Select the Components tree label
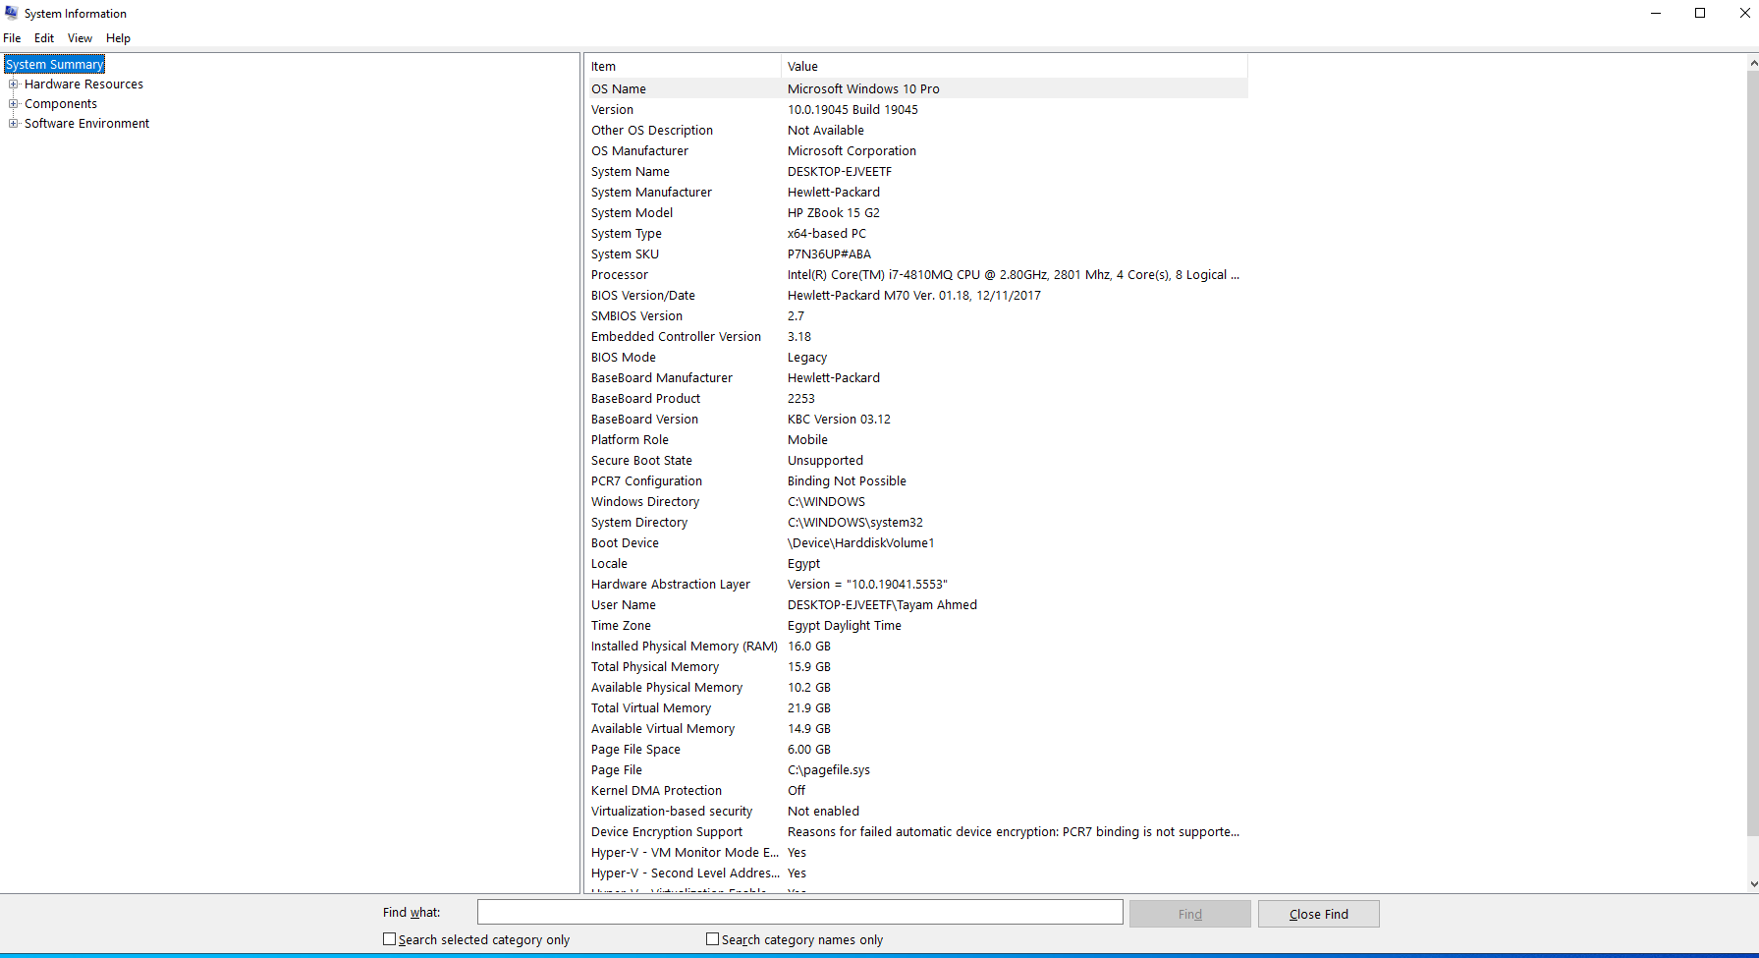Viewport: 1759px width, 958px height. [61, 104]
